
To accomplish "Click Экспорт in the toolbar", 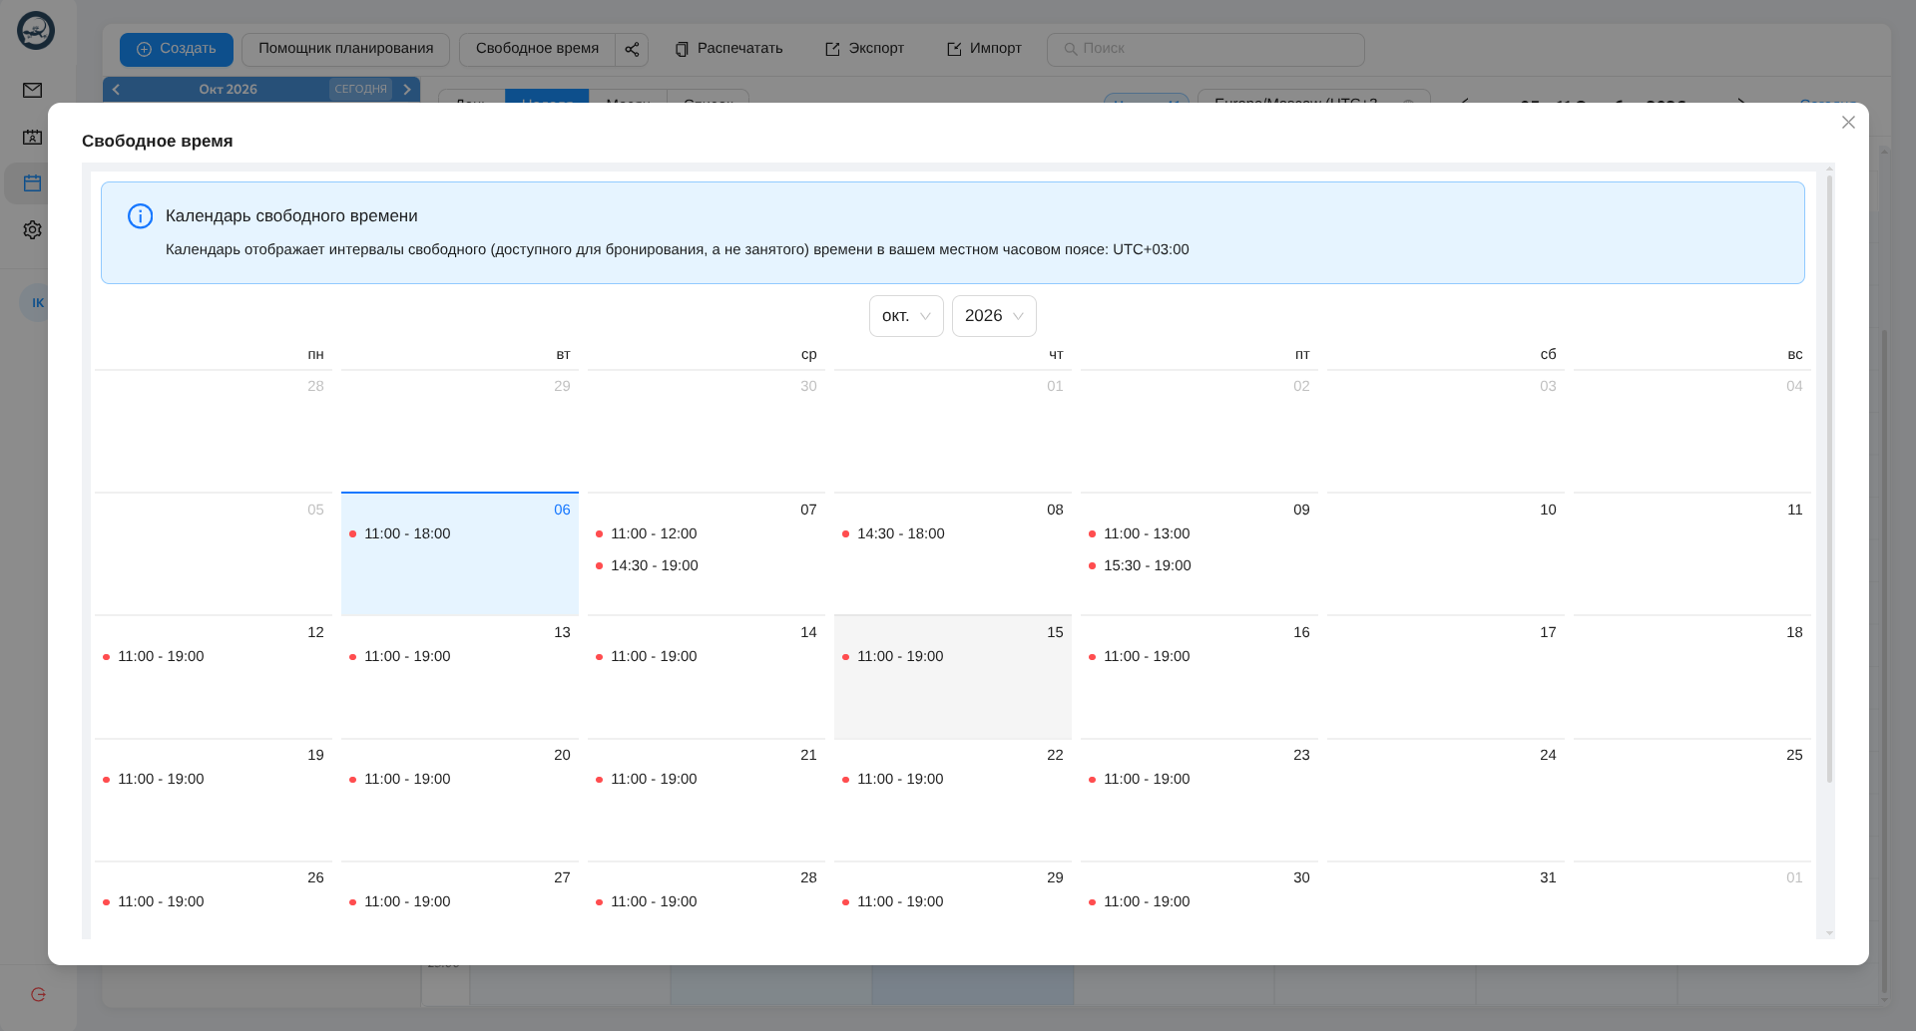I will (x=864, y=49).
